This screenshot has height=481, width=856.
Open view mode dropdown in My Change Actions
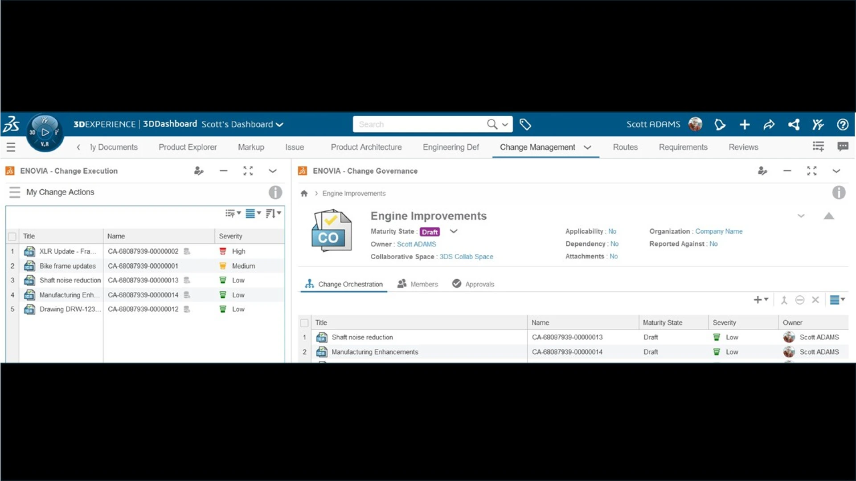[253, 213]
